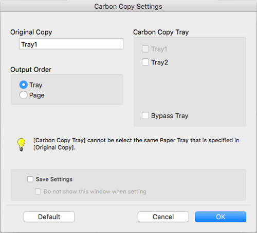Click the yellow lightbulb hint icon
Viewport: 257px width, 233px height.
click(21, 145)
